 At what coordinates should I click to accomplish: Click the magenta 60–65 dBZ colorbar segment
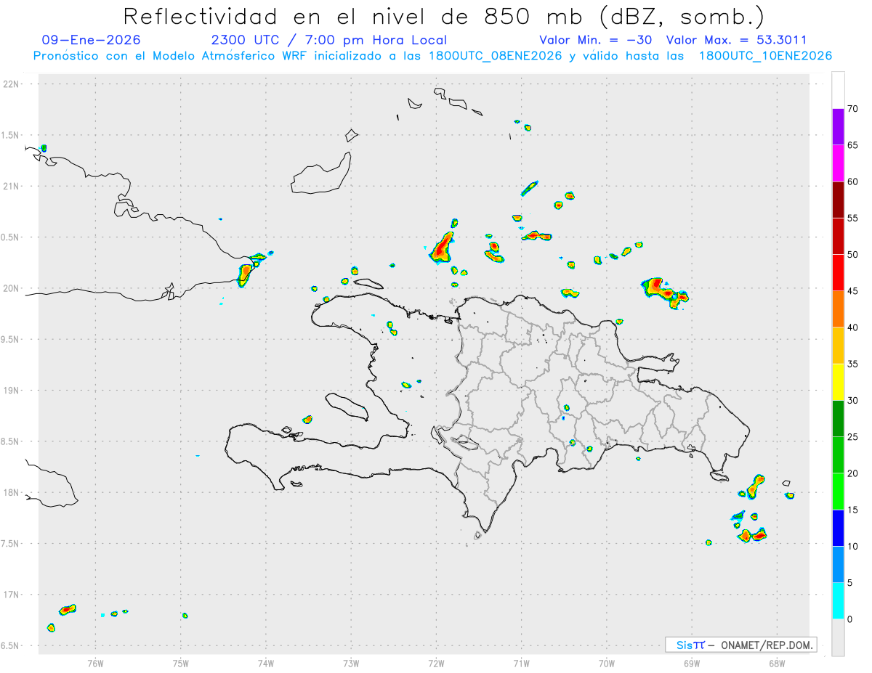click(838, 163)
